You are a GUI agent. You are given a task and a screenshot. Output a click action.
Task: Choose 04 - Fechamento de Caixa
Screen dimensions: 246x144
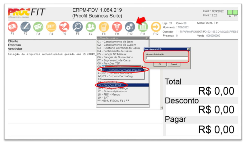pyautogui.click(x=114, y=51)
